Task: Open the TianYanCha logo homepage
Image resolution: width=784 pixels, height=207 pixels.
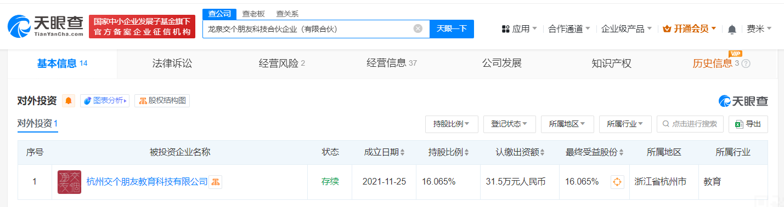Action: (46, 26)
